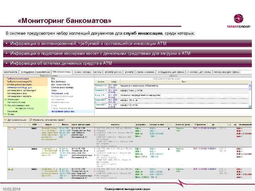The width and height of the screenshot is (255, 191).
Task: Click bullet about подготовке кассирами кассет
Action: [x=127, y=53]
